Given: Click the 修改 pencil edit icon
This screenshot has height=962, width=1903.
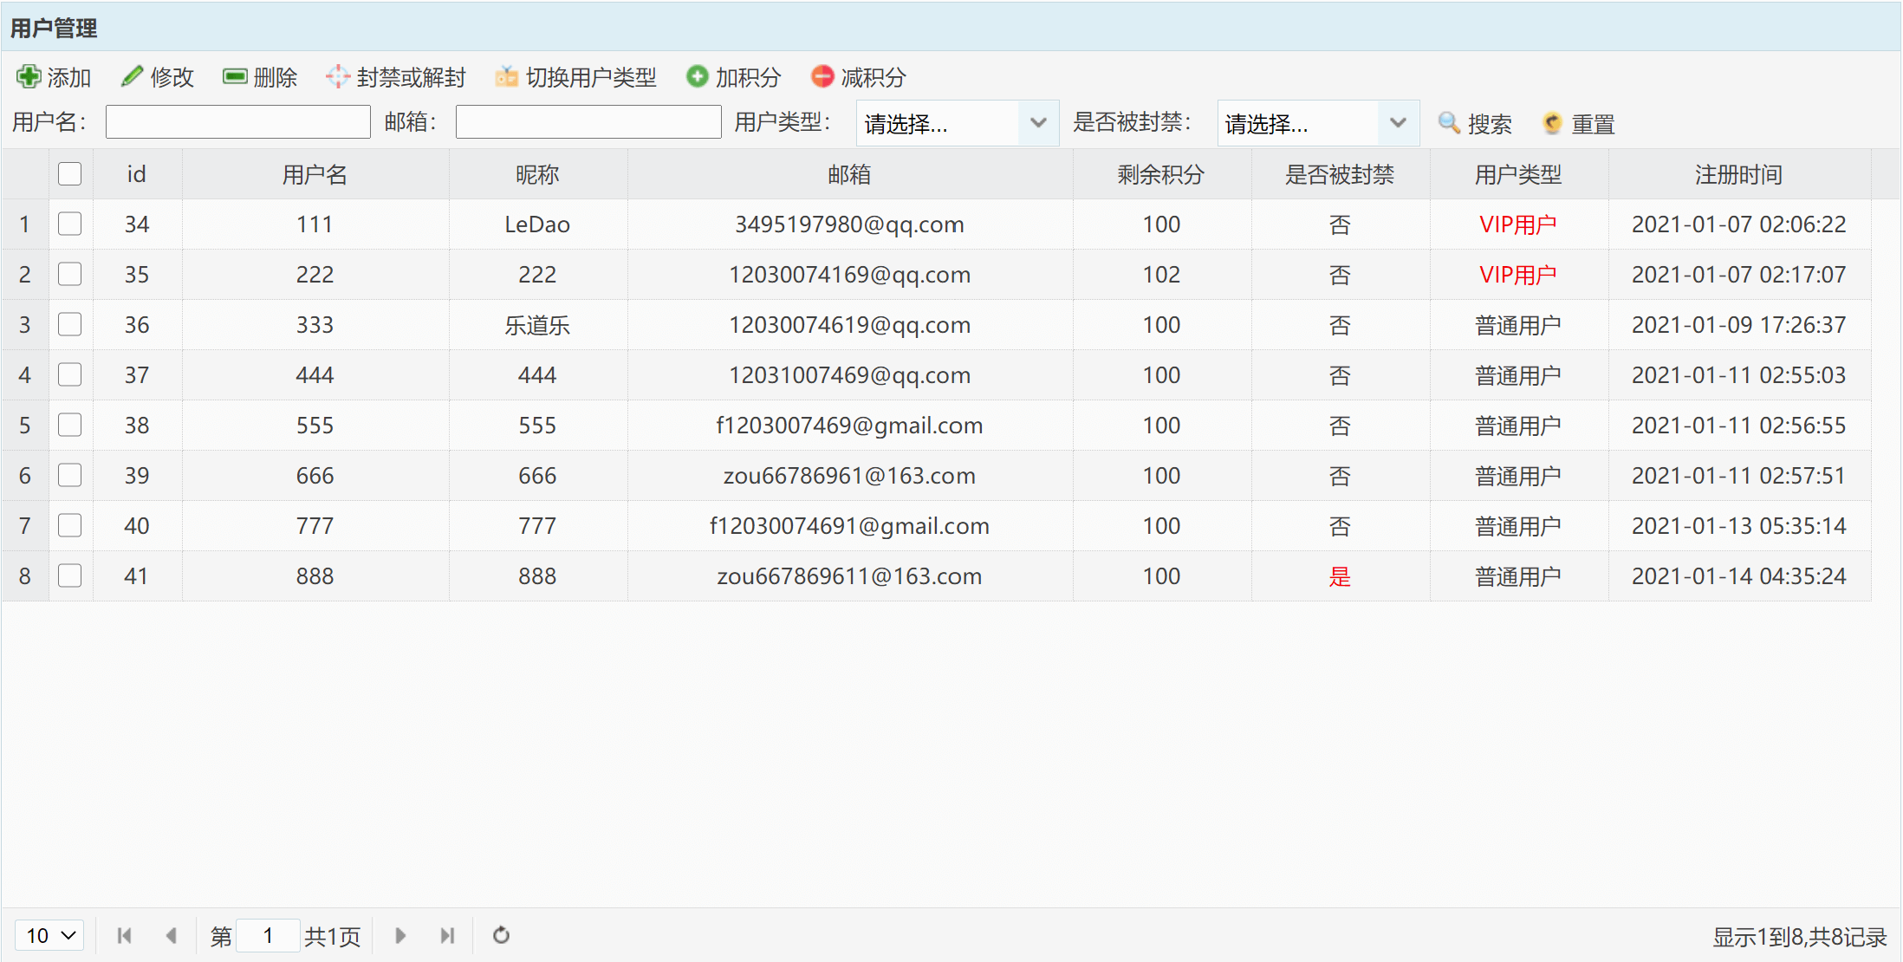Looking at the screenshot, I should tap(132, 77).
